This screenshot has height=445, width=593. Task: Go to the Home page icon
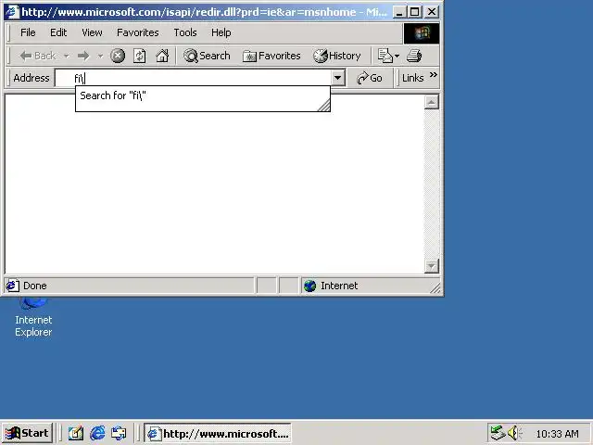pos(162,56)
